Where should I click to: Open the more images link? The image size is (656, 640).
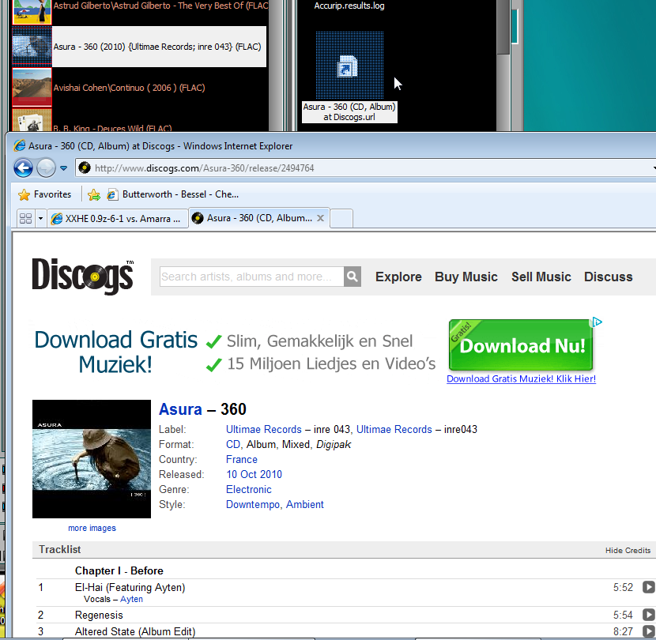[92, 528]
